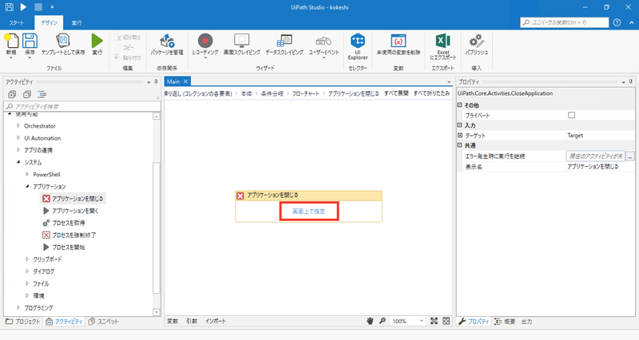Open the 出力 output tab
Image resolution: width=639 pixels, height=340 pixels.
526,322
